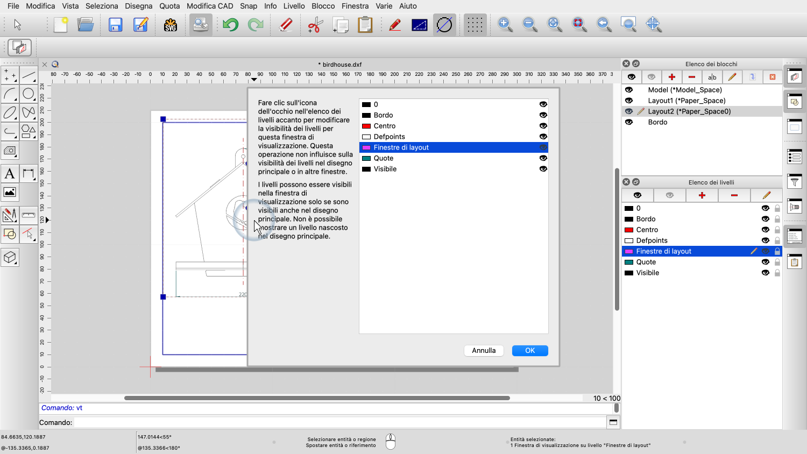Click in the Comando input field
Screen dimensions: 807x454
tap(339, 422)
